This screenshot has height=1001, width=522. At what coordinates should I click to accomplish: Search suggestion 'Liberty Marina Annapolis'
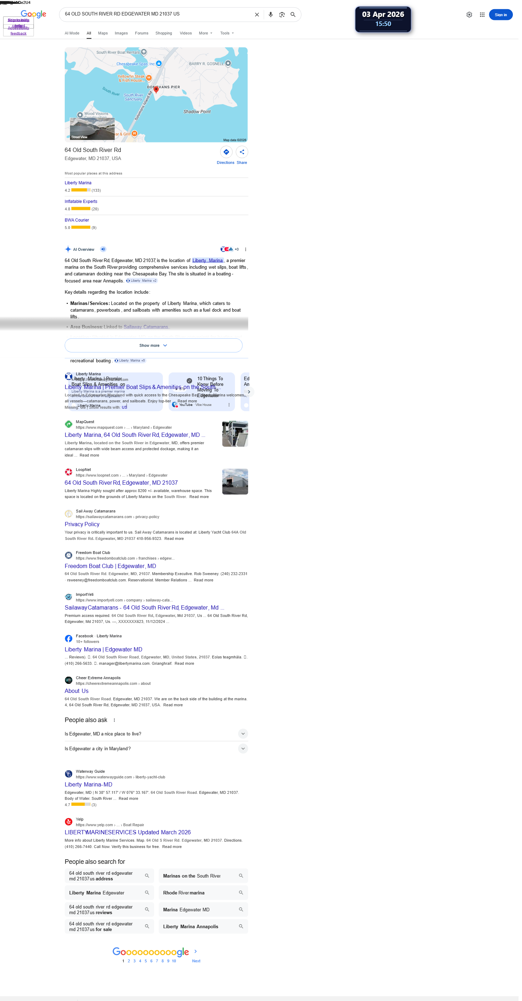[203, 927]
